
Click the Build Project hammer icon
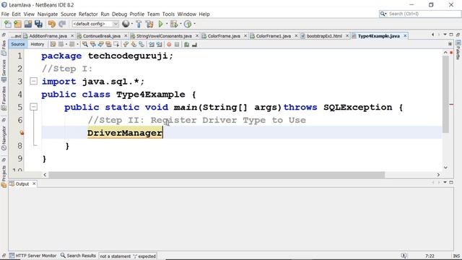tap(139, 24)
